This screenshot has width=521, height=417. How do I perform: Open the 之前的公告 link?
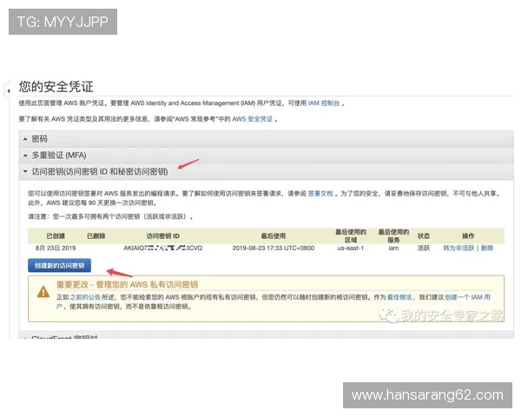[85, 297]
